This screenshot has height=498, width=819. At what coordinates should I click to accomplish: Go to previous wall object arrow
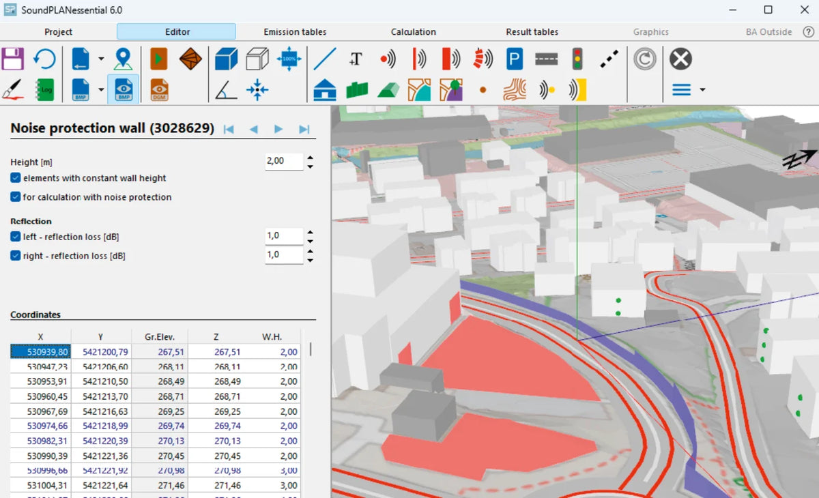tap(254, 129)
